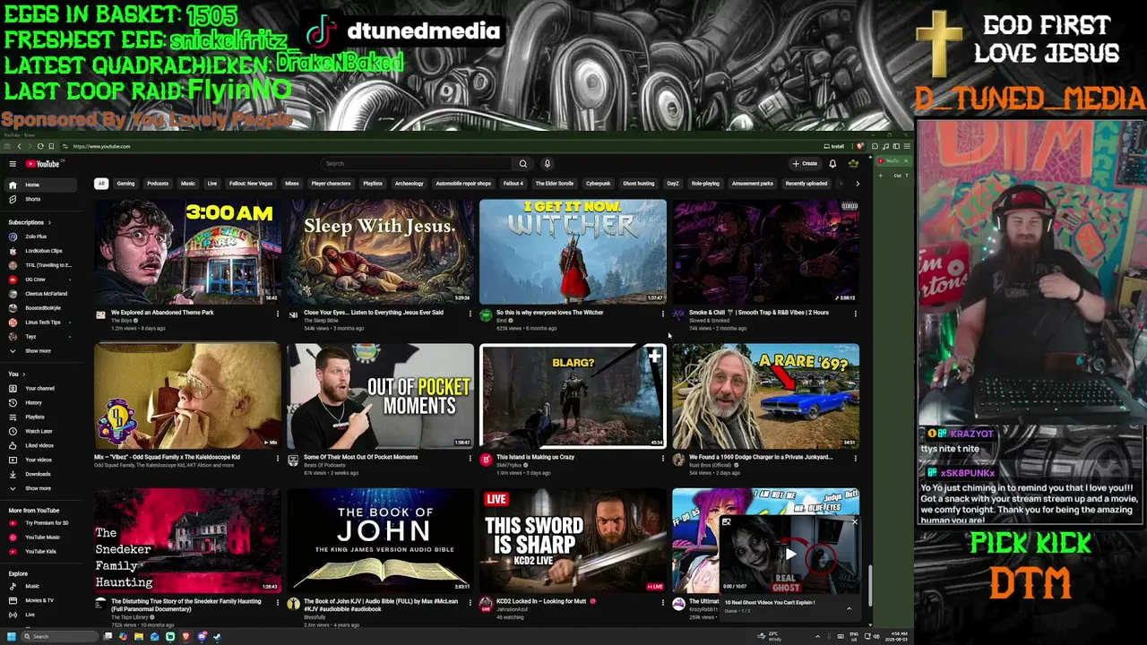Open the account avatar menu
1147x645 pixels.
pos(853,164)
